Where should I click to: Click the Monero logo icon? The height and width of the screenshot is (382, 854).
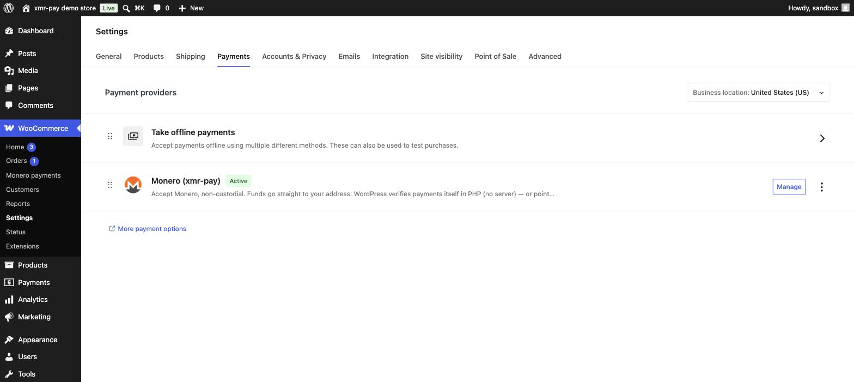coord(133,185)
